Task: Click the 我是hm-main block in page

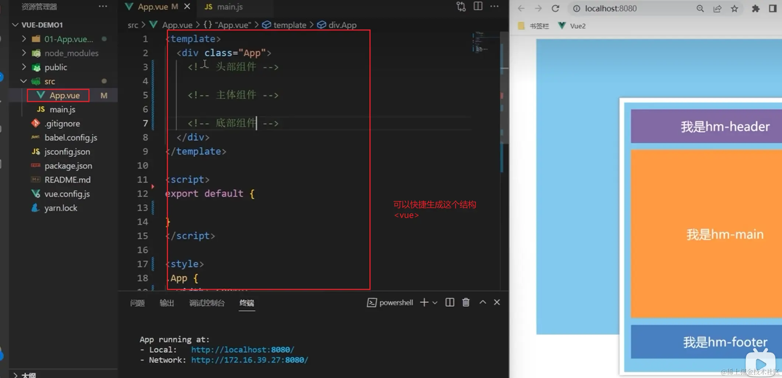Action: (x=706, y=234)
